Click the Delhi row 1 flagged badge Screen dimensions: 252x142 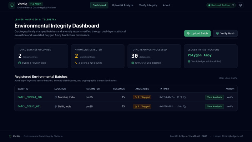click(x=142, y=106)
